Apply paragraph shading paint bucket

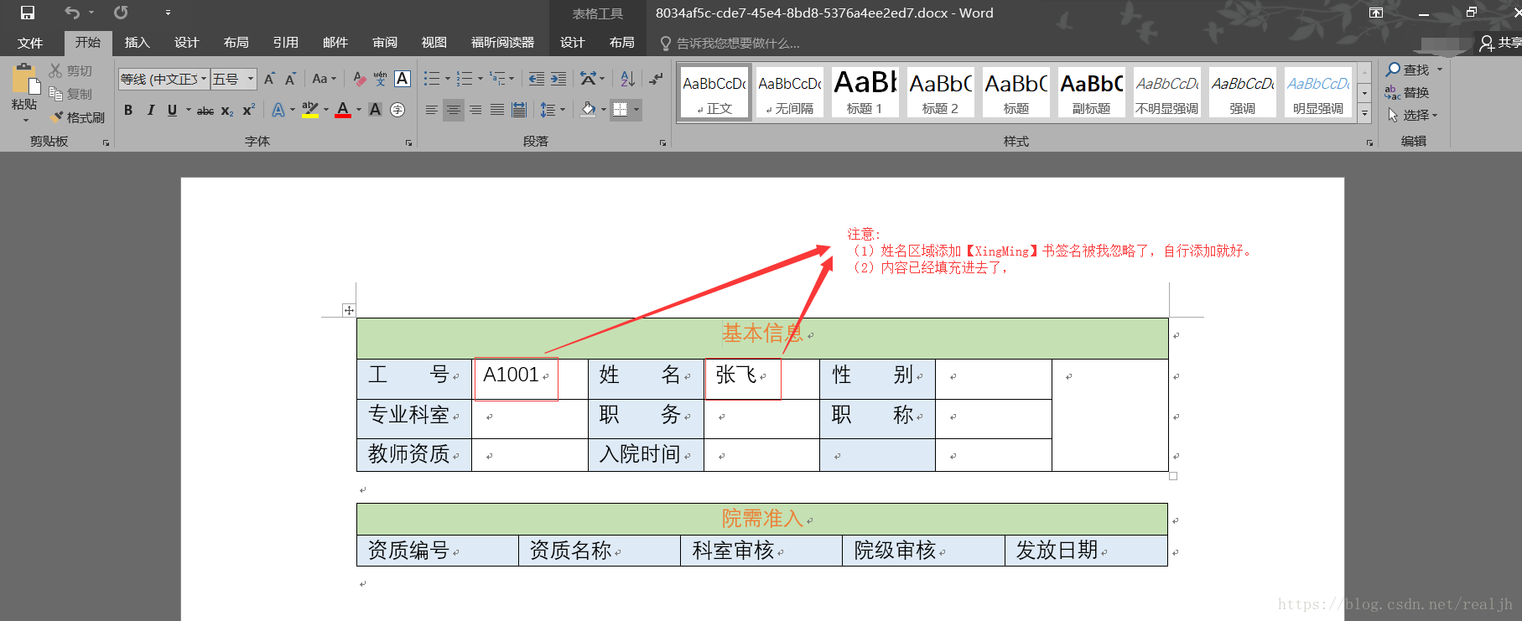pos(589,110)
